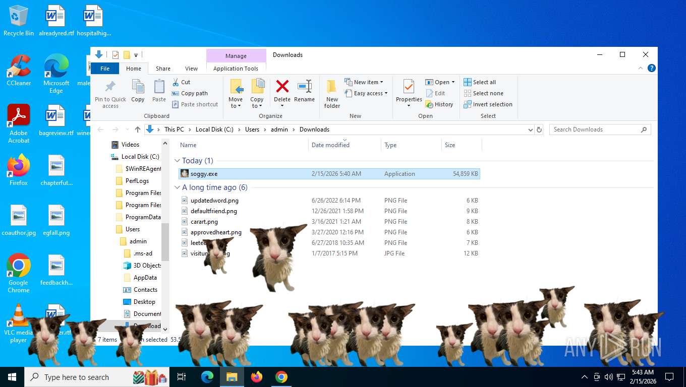Viewport: 686px width, 387px height.
Task: Click the Paste ribbon button
Action: coord(159,91)
